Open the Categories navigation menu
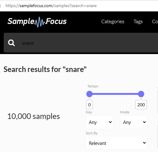Screen dimensions: 158x152 click(x=113, y=22)
